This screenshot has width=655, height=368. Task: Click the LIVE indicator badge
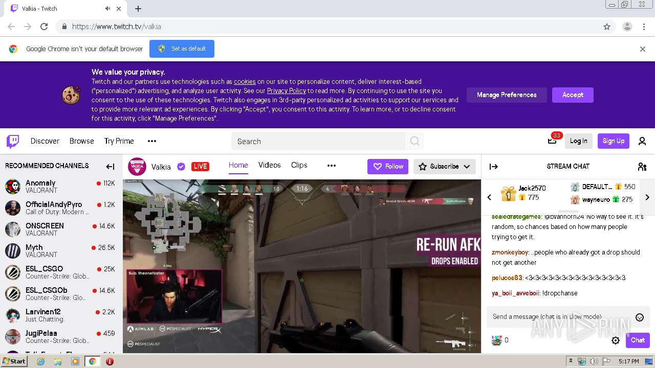click(x=200, y=167)
